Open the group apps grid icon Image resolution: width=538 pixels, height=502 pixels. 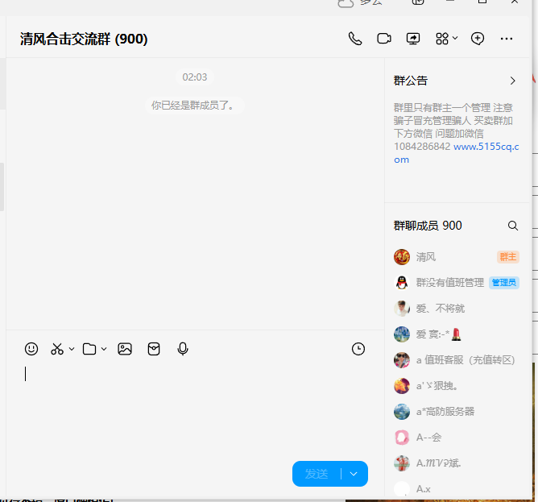[442, 39]
